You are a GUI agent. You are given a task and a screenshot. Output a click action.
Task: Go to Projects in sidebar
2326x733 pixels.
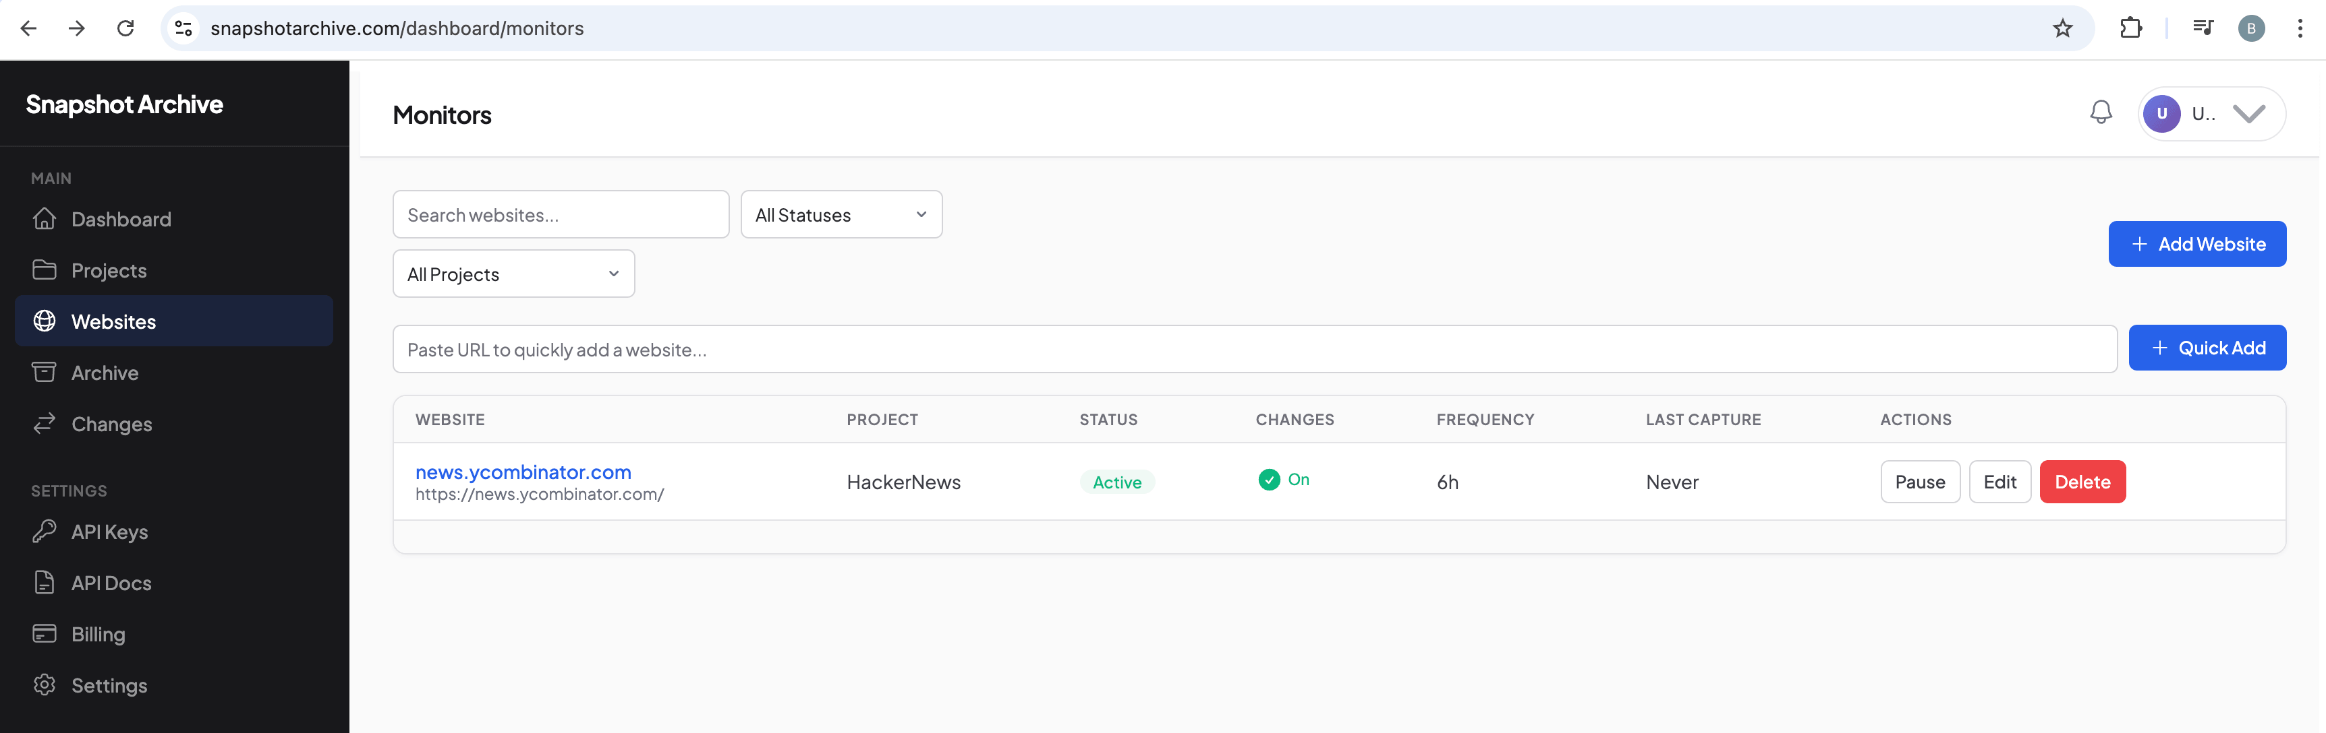point(173,269)
